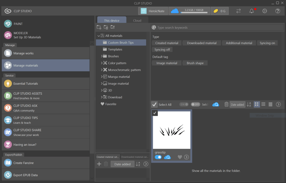Click the sync transfer arrows icon
The image size is (286, 183).
tap(238, 11)
